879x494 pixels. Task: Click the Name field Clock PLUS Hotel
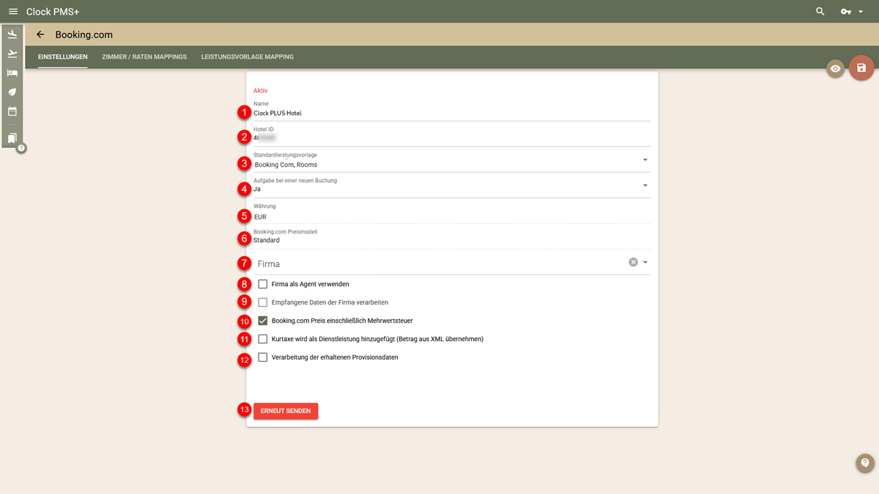click(x=452, y=113)
